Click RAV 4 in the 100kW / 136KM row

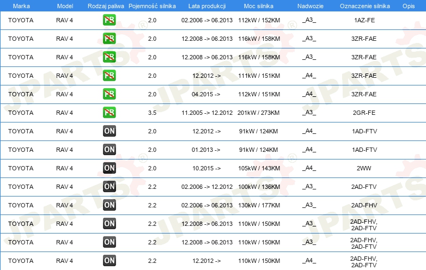[64, 187]
